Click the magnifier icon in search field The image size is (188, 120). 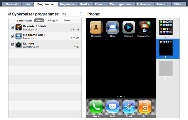click(65, 14)
